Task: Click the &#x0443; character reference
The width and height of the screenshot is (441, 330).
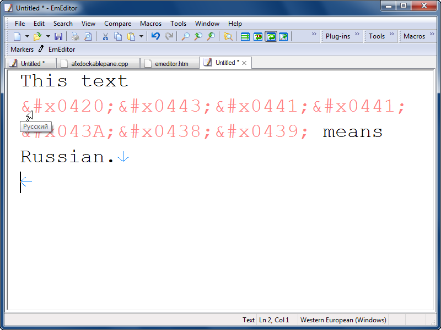Action: tap(164, 106)
